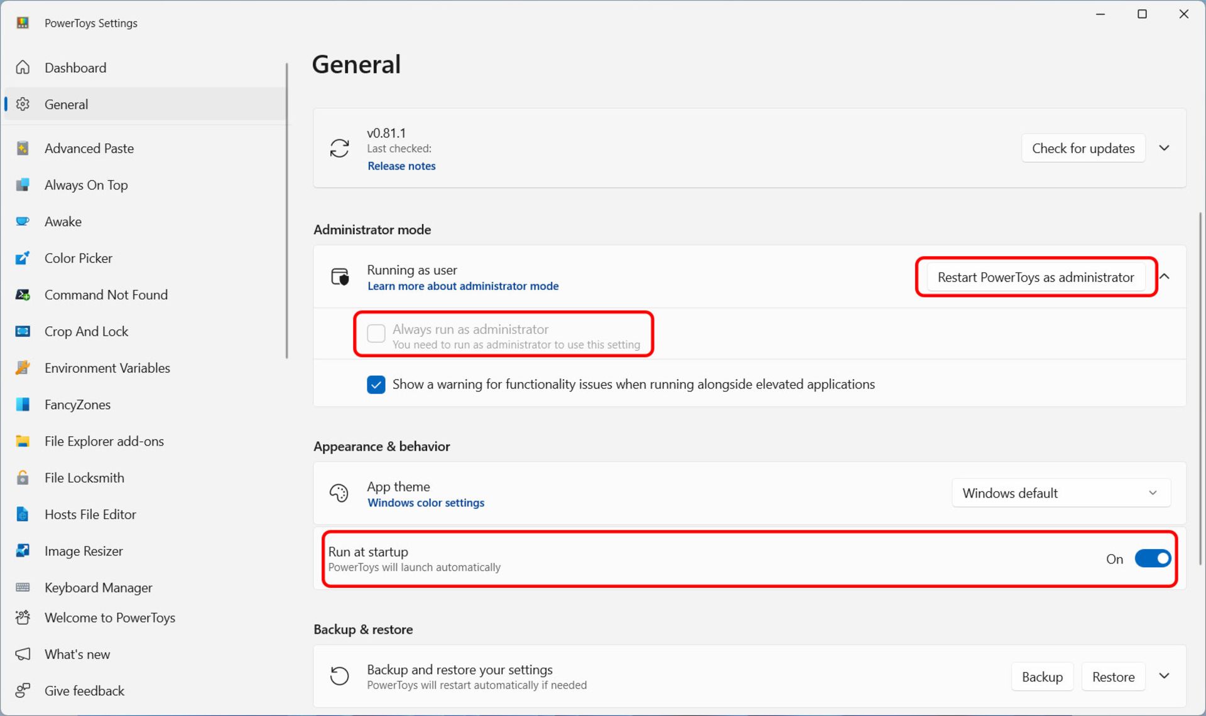The image size is (1206, 716).
Task: Navigate to What's new section
Action: [79, 654]
